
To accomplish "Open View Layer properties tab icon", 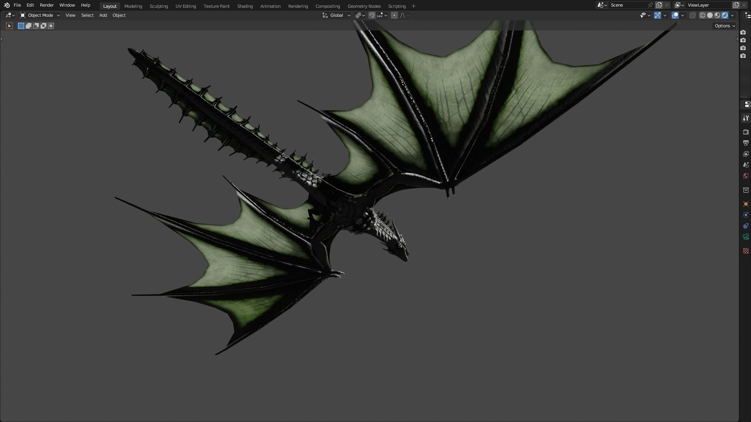I will click(746, 154).
